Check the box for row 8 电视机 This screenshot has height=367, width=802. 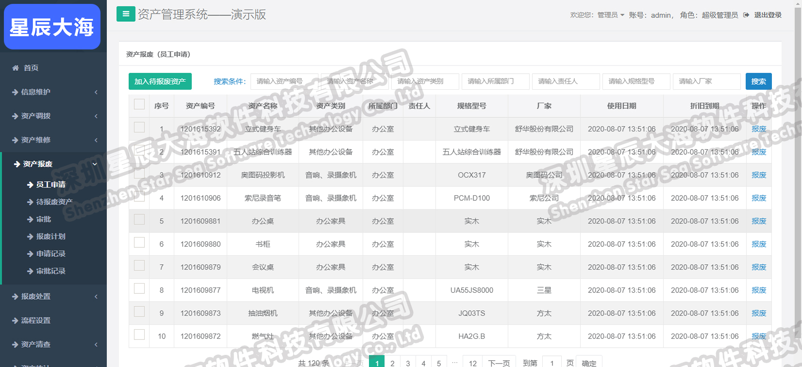(139, 288)
